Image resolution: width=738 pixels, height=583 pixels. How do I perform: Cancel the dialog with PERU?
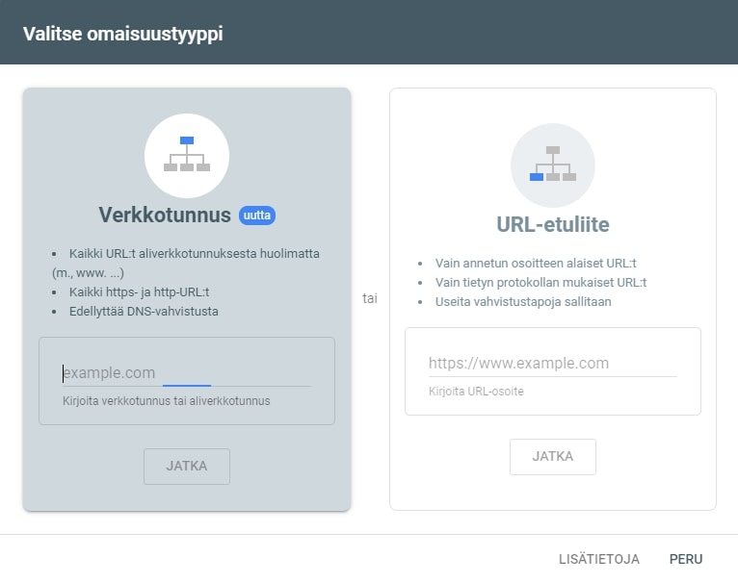686,559
